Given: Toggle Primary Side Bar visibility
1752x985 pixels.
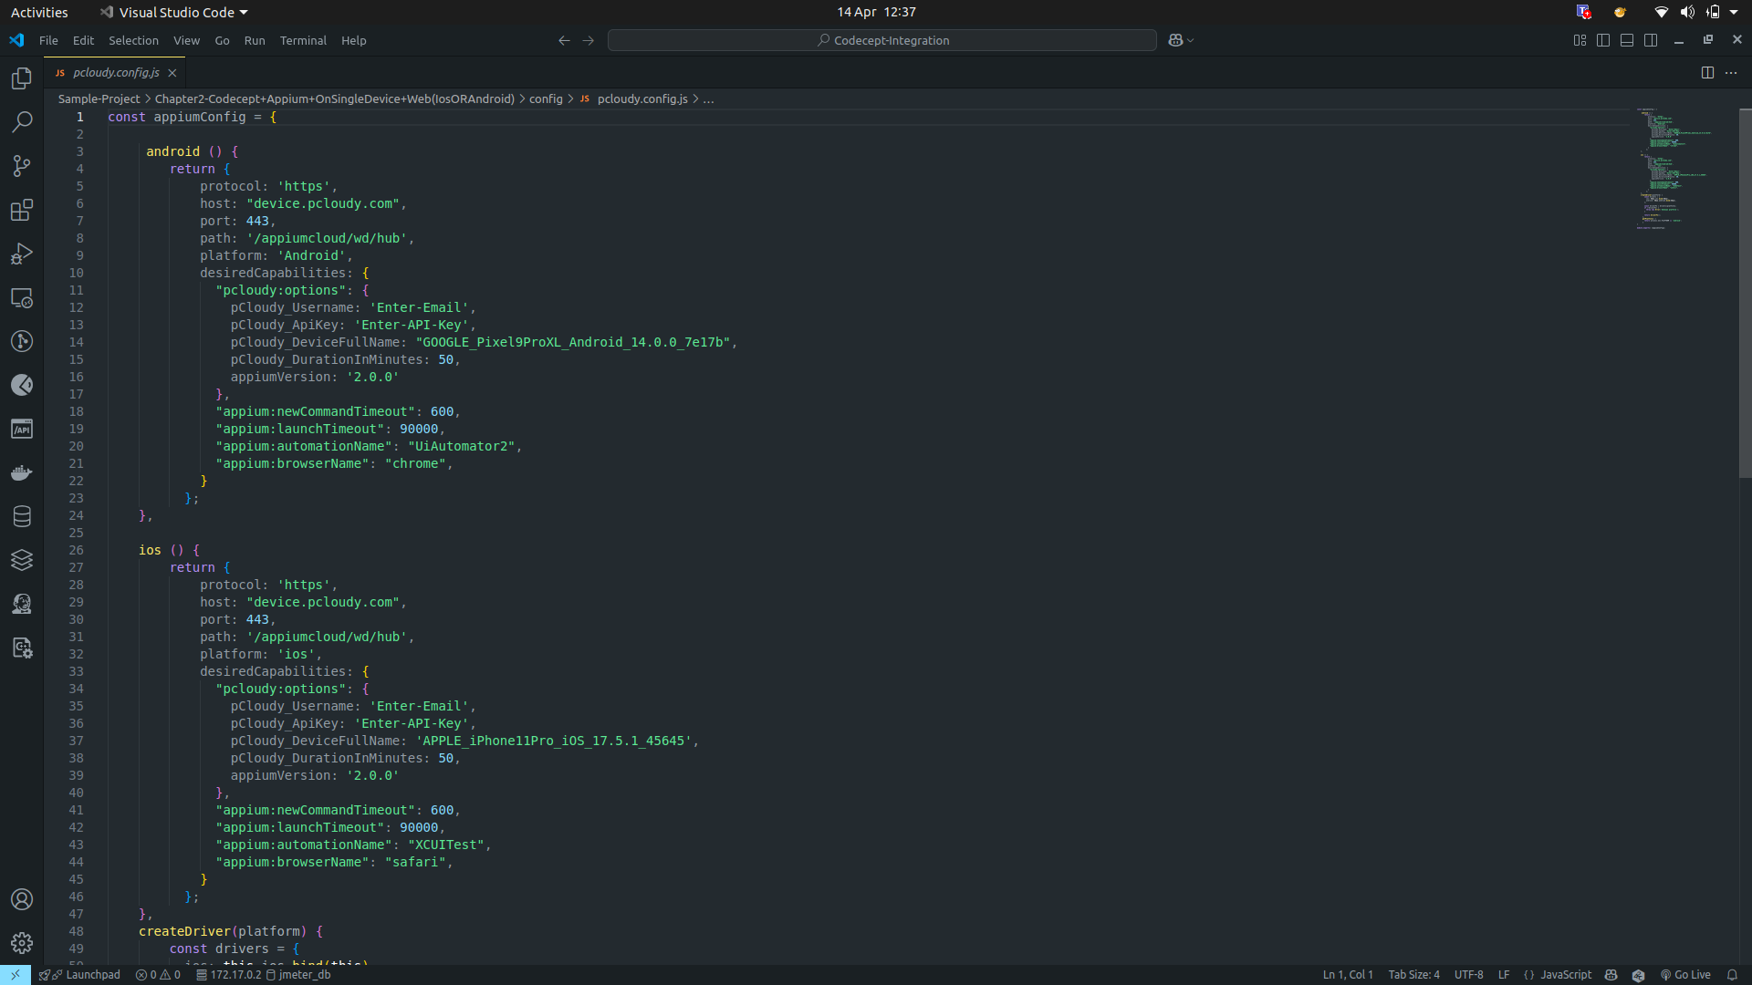Looking at the screenshot, I should tap(1603, 40).
